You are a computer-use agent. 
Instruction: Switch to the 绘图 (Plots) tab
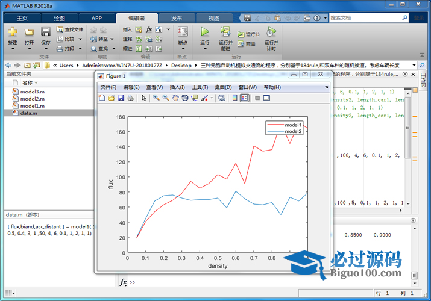[59, 19]
